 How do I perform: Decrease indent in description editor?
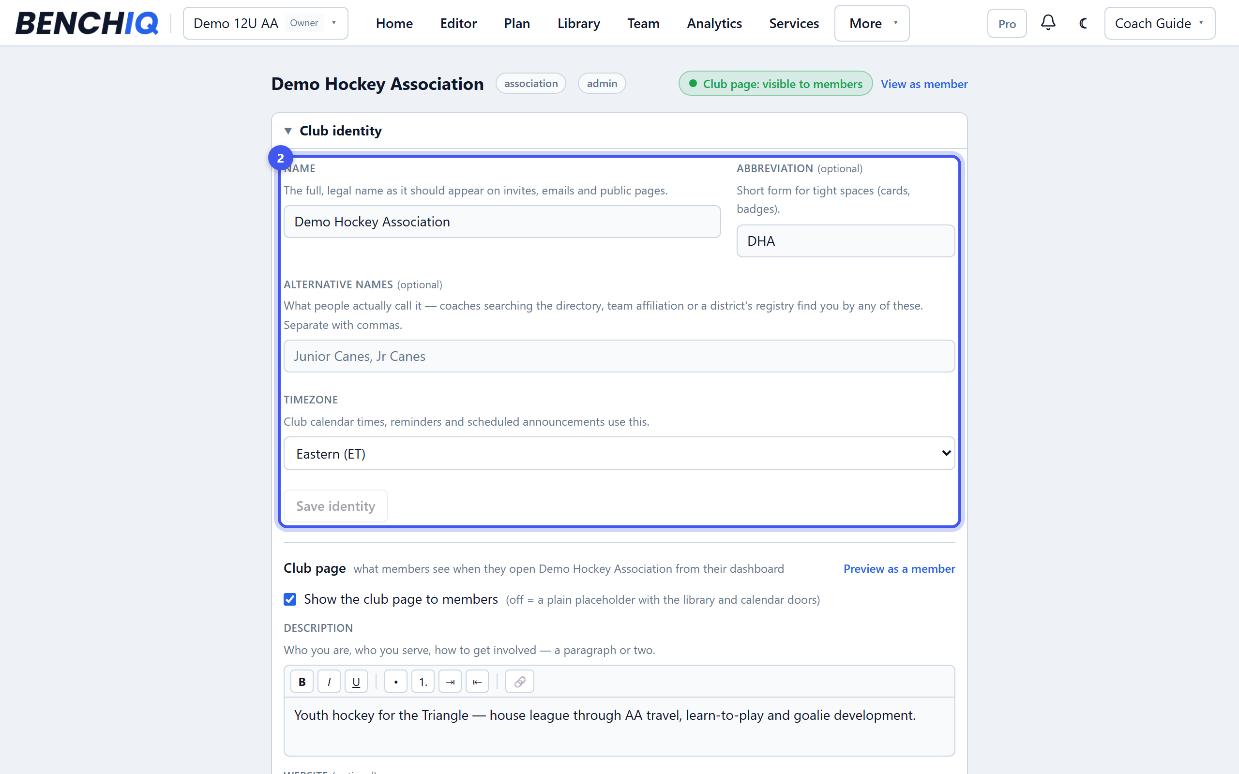[477, 681]
